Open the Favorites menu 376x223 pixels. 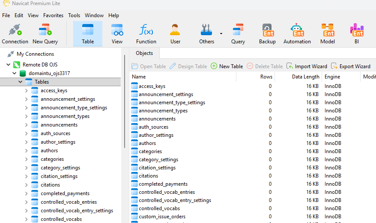(53, 15)
